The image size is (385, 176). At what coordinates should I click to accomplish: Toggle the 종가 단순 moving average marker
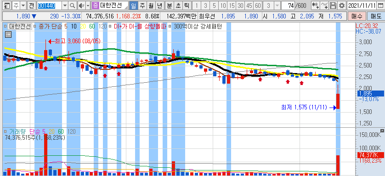point(34,27)
